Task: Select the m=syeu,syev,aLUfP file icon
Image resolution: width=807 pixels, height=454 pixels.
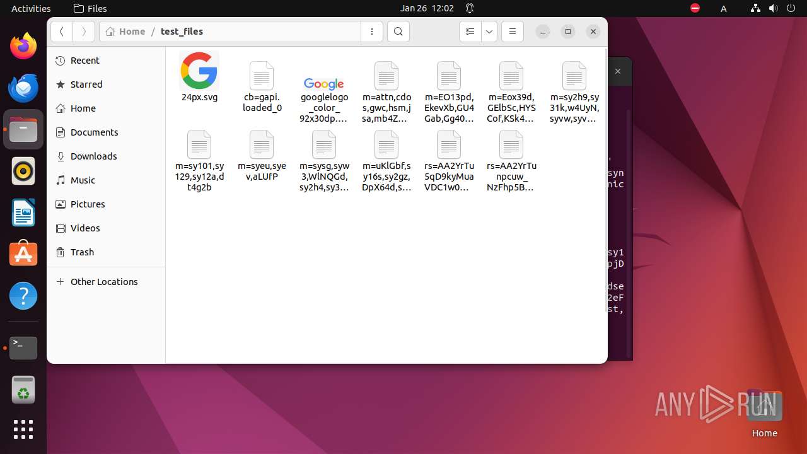Action: pos(262,144)
